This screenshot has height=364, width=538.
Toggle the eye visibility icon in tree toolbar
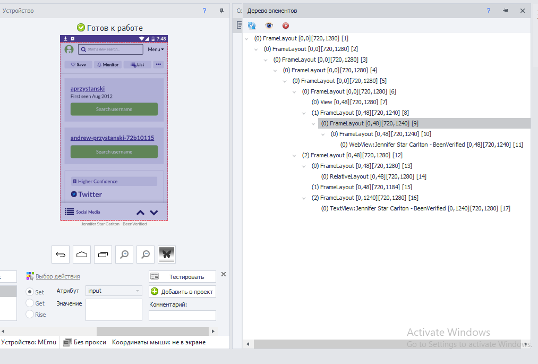(269, 26)
